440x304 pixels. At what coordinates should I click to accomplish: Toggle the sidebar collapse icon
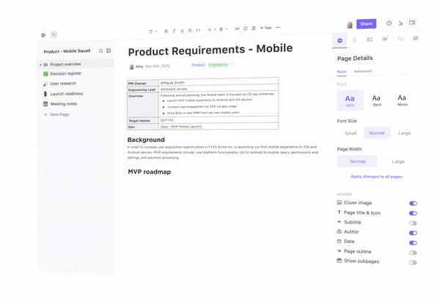43,35
